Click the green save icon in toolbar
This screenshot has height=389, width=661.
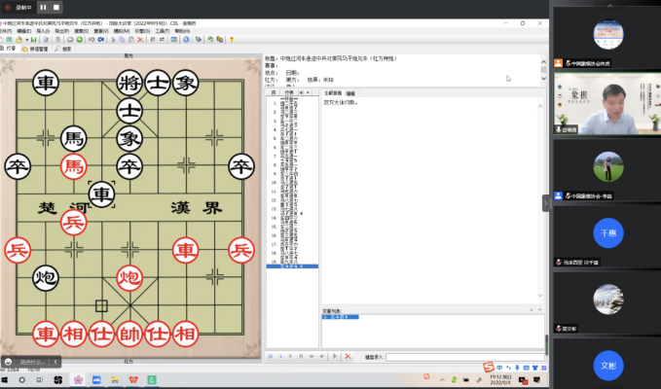pyautogui.click(x=32, y=39)
